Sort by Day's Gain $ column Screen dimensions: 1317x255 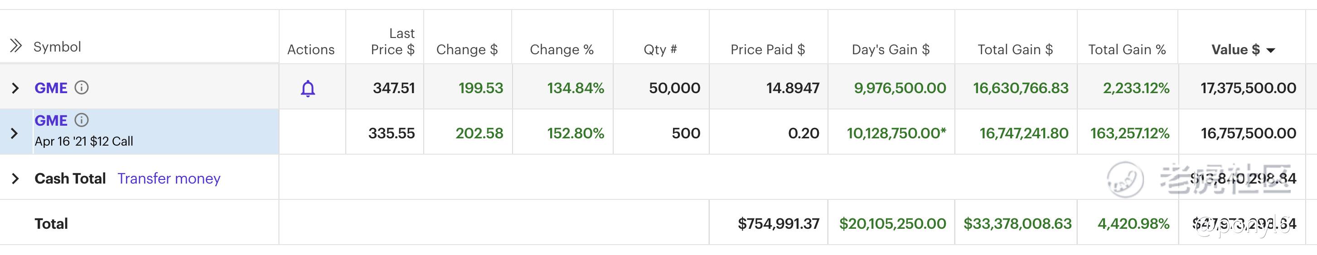[890, 49]
